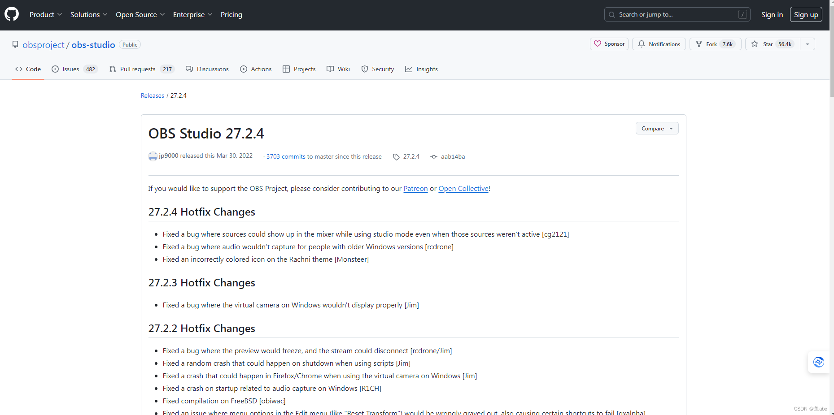Switch to the Discussions tab
Screen dimensions: 834x415
pos(207,69)
